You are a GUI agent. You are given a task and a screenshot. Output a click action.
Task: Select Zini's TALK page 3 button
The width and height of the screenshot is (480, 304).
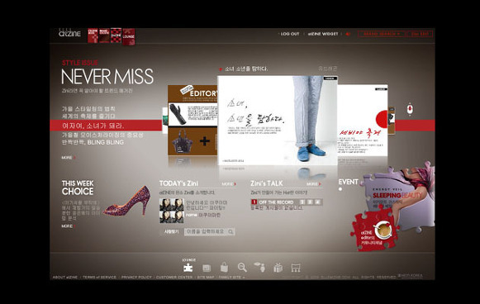point(310,202)
